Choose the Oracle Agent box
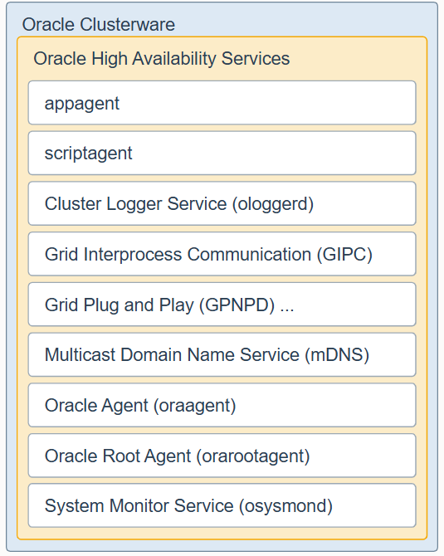Viewport: 444px width, 556px height. pyautogui.click(x=222, y=405)
